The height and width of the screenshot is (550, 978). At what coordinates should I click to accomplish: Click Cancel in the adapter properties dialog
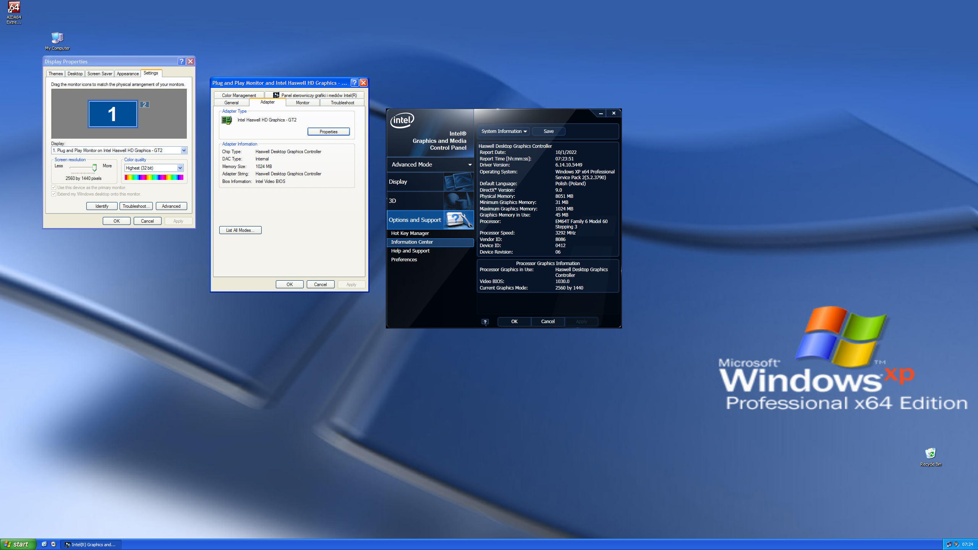(321, 285)
